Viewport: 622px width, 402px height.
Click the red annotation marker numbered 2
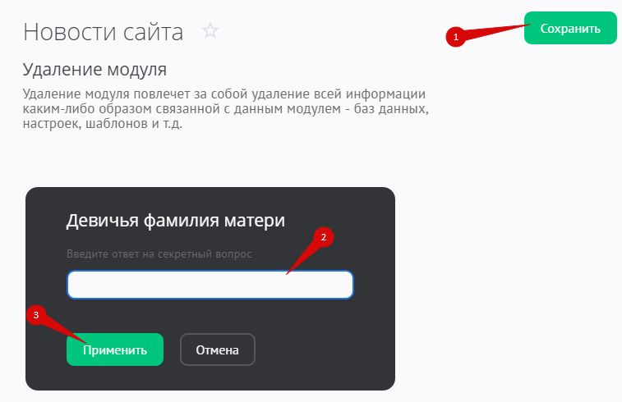(x=323, y=237)
